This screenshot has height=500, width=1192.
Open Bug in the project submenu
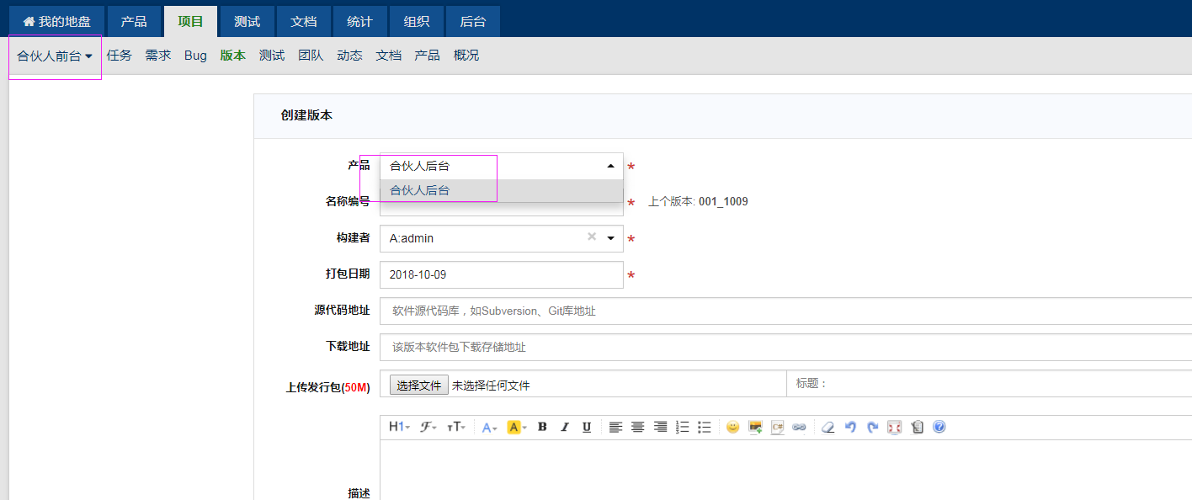tap(195, 56)
